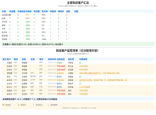Click the 客户 column header
The image size is (156, 115).
9,59
